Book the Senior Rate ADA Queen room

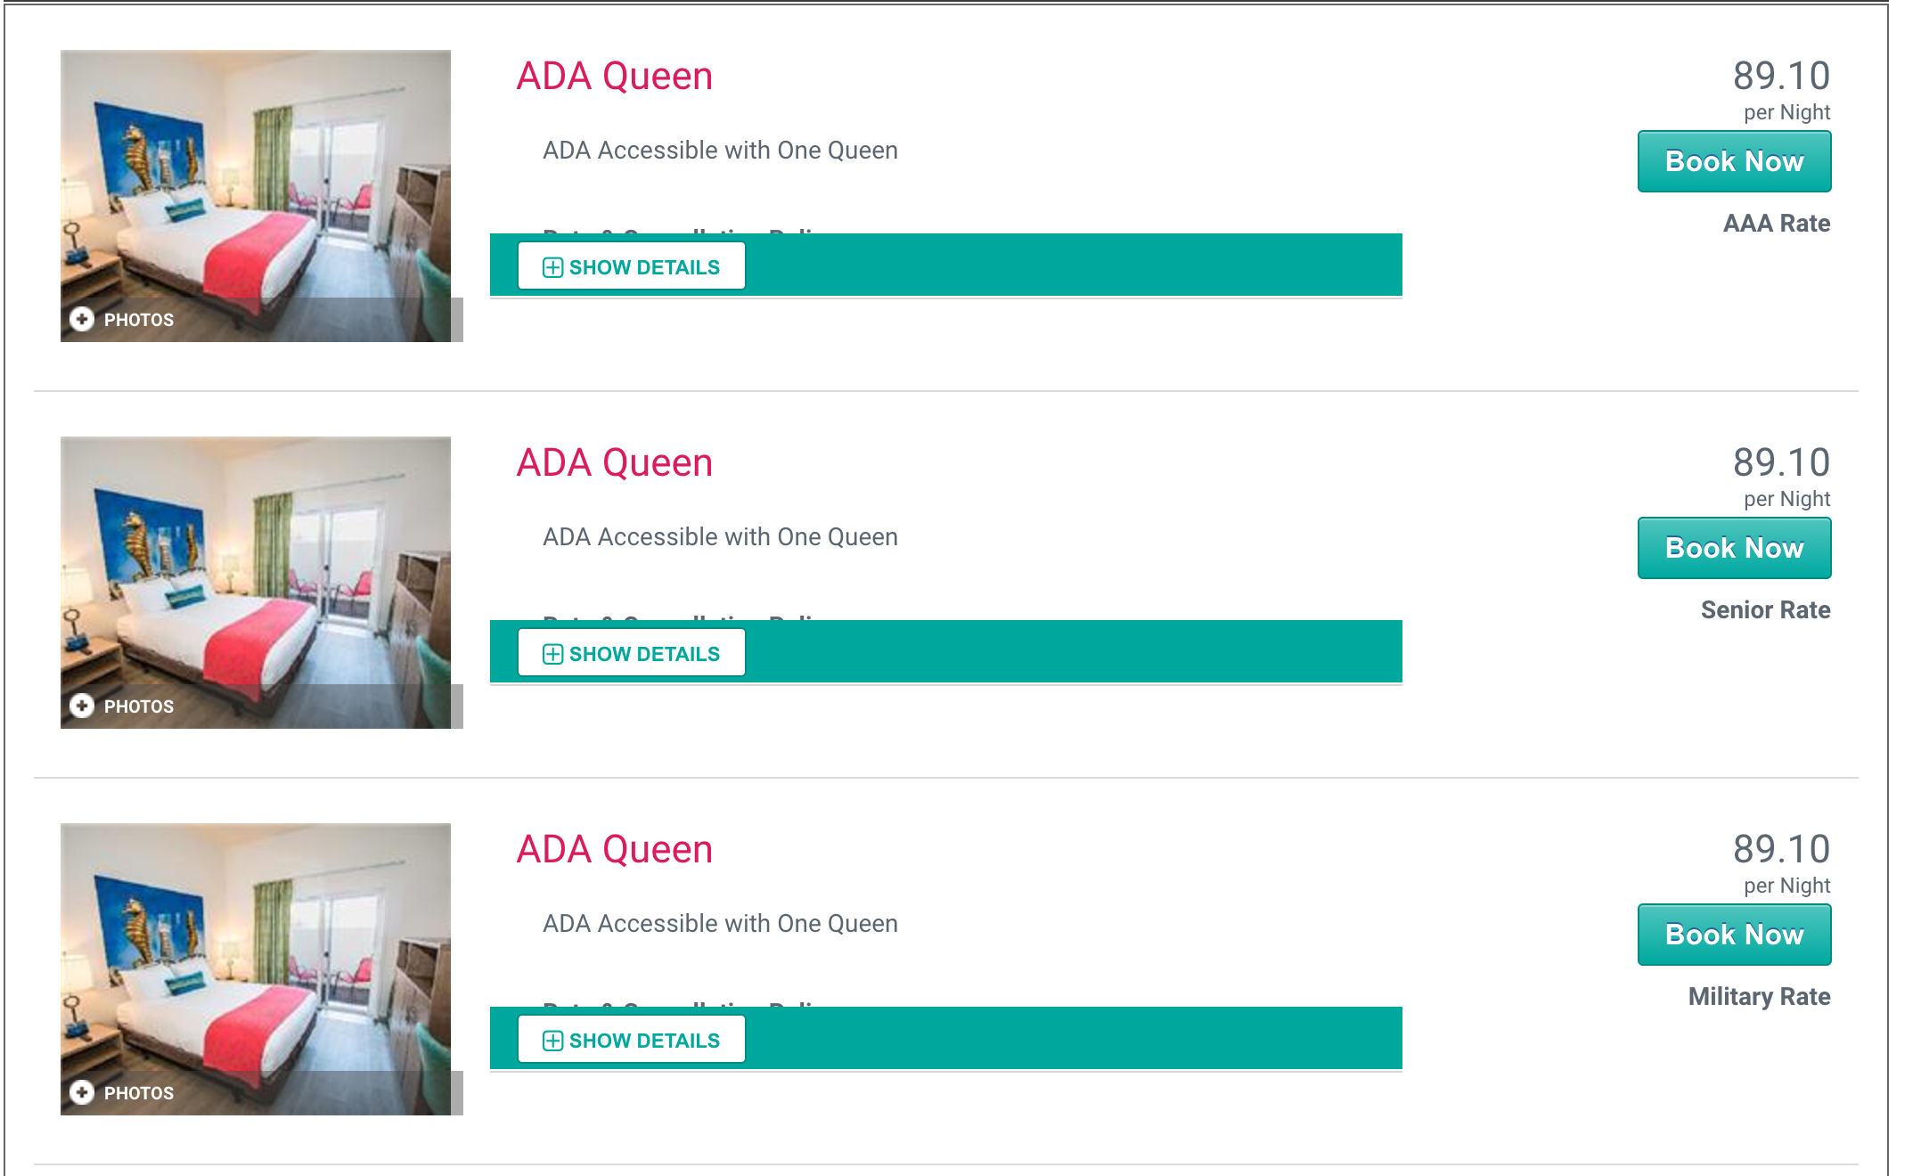(x=1734, y=548)
